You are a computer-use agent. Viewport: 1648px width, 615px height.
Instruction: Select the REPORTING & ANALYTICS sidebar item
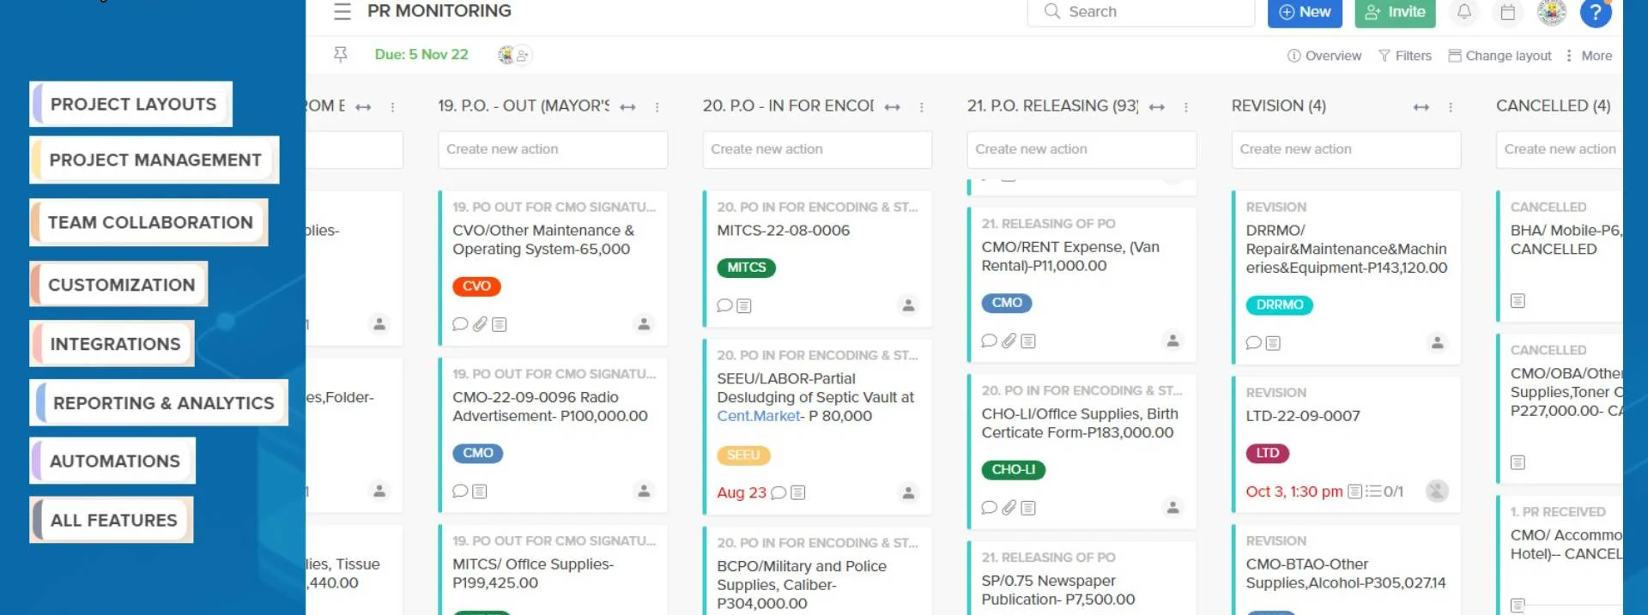click(160, 402)
